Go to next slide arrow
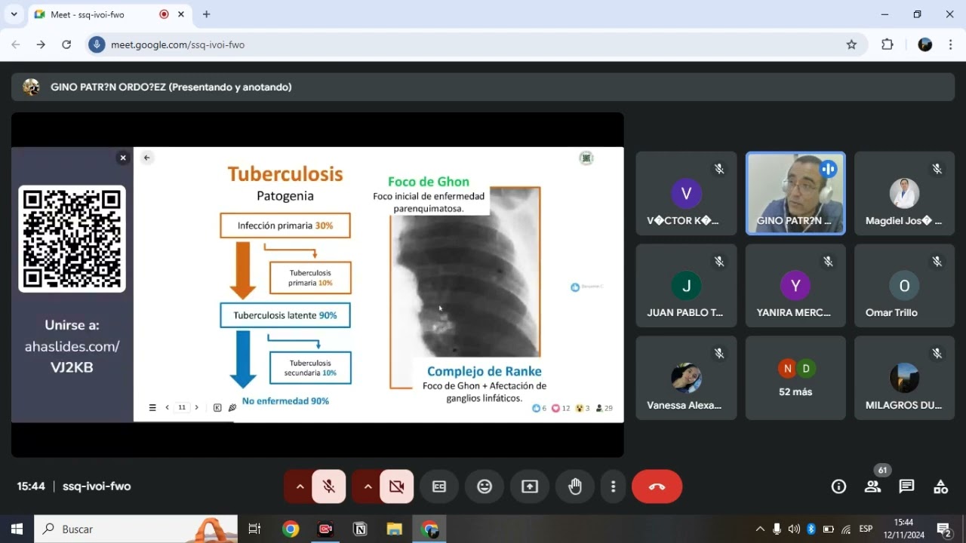The height and width of the screenshot is (543, 966). (x=196, y=407)
